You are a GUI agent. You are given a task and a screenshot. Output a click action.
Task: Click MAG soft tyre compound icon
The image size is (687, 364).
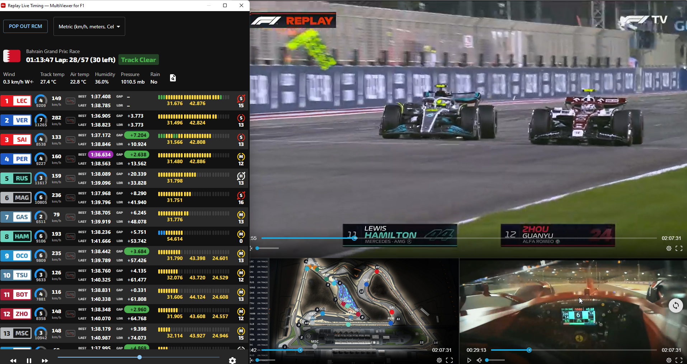pyautogui.click(x=241, y=195)
